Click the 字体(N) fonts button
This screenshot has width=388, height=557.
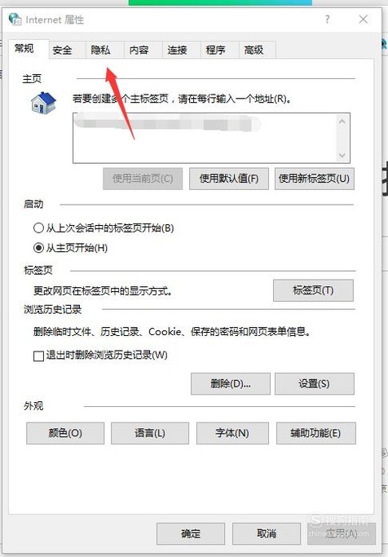pos(232,433)
